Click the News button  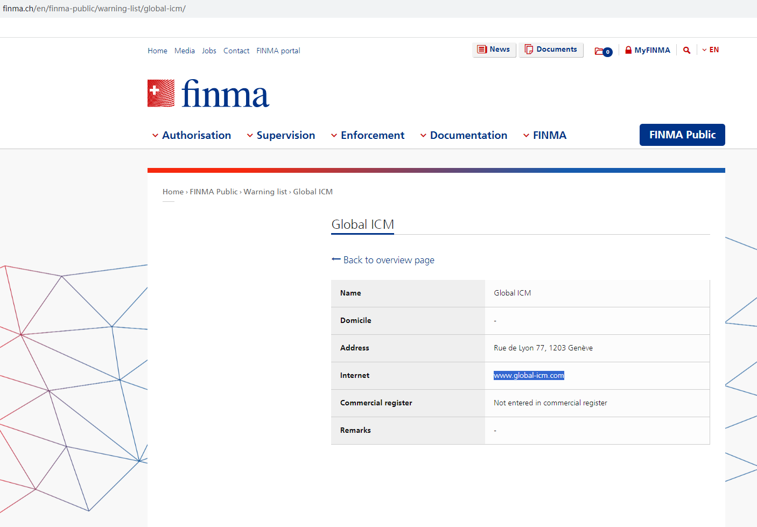pyautogui.click(x=494, y=50)
